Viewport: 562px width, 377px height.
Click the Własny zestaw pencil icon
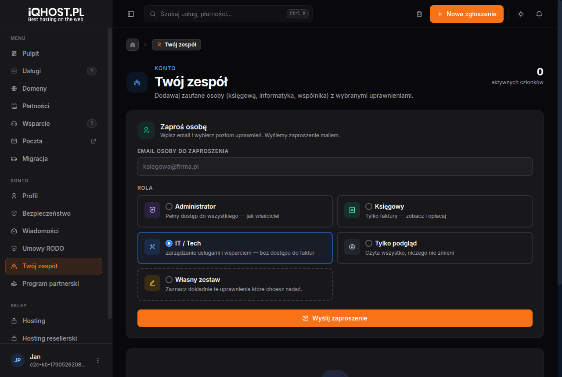tap(152, 283)
